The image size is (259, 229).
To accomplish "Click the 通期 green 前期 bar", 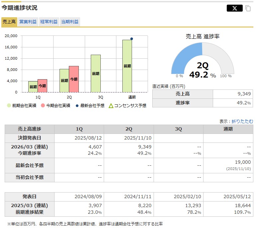I will tap(127, 66).
